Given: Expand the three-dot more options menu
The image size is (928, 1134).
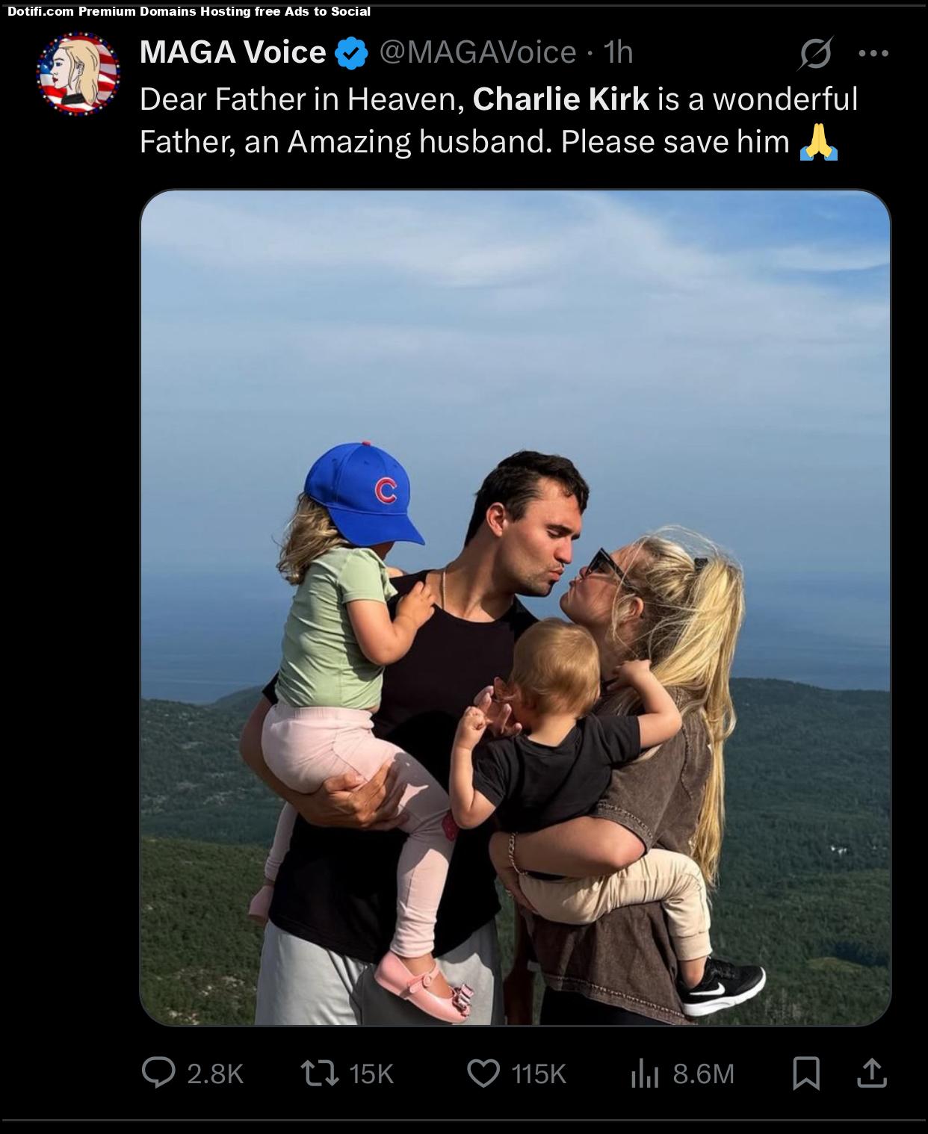Looking at the screenshot, I should coord(873,53).
